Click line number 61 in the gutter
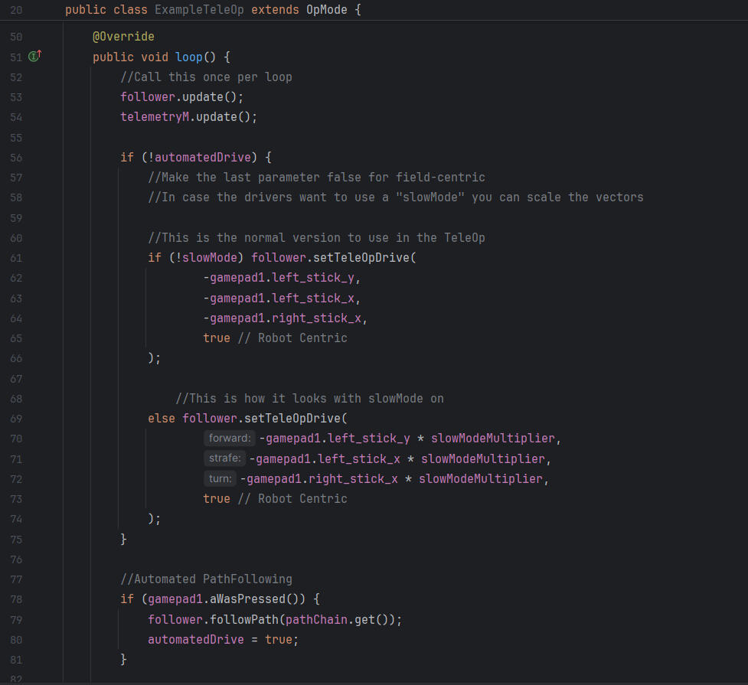748x685 pixels. [17, 258]
